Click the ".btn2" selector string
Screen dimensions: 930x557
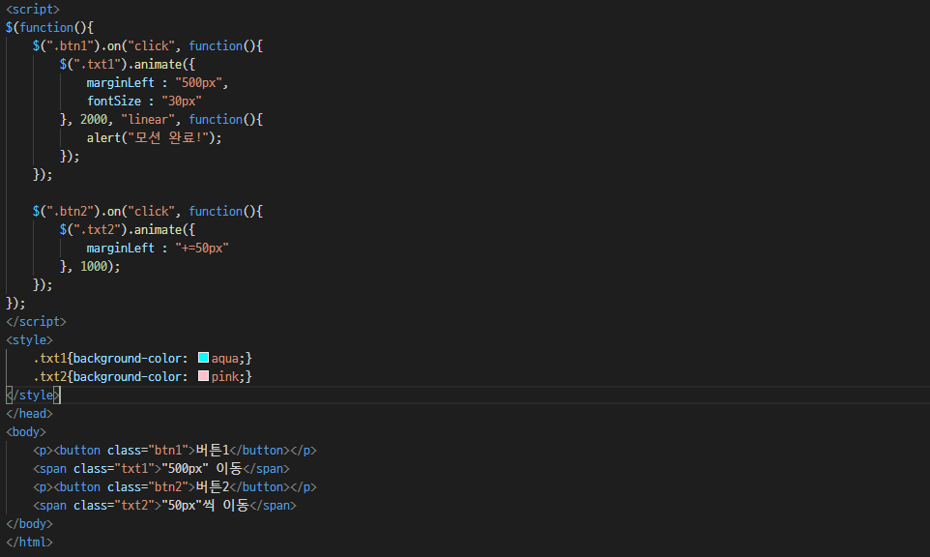click(x=70, y=211)
